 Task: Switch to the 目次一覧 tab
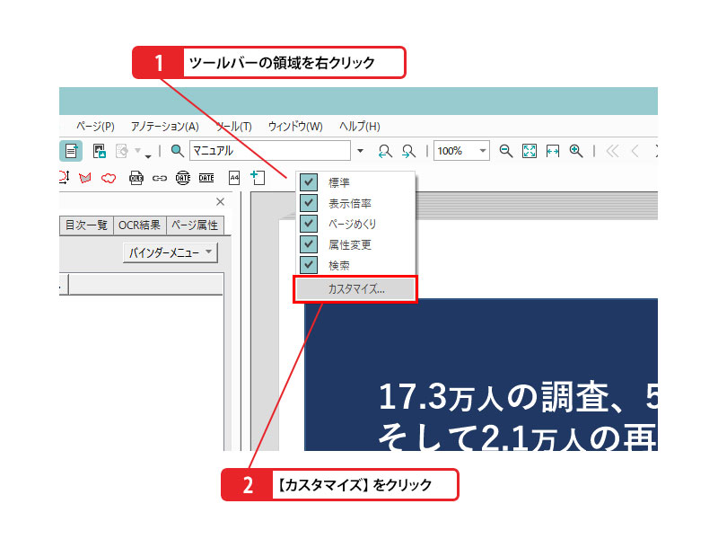(86, 225)
